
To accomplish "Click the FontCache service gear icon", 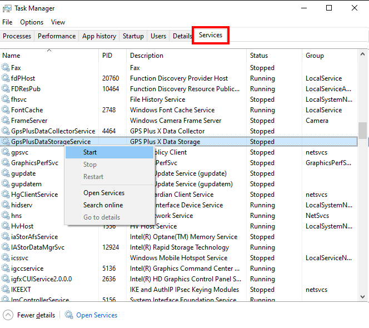I will pos(6,110).
